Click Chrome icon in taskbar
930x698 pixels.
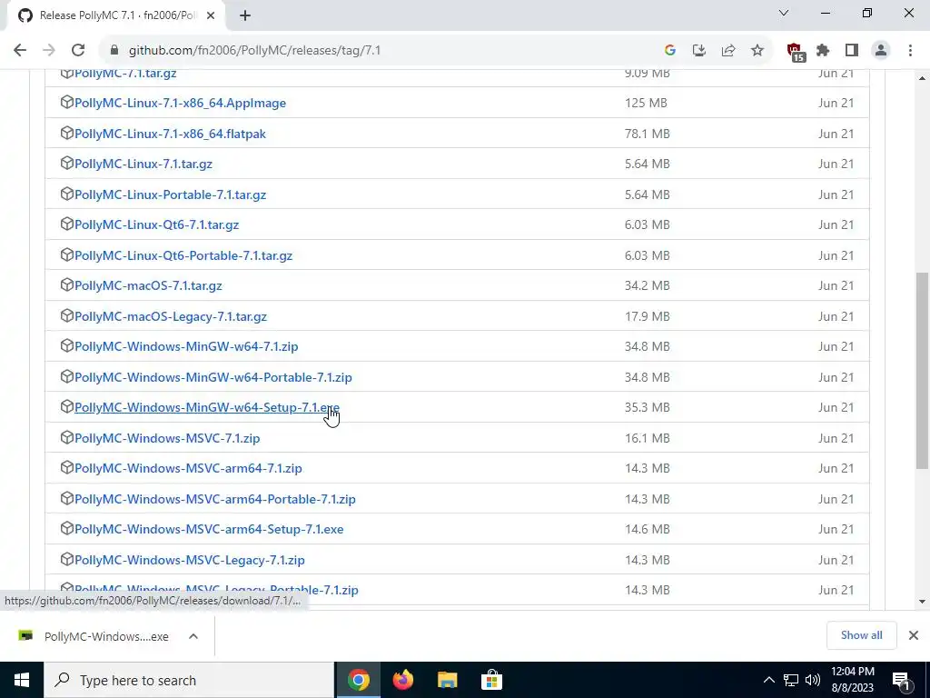click(358, 680)
